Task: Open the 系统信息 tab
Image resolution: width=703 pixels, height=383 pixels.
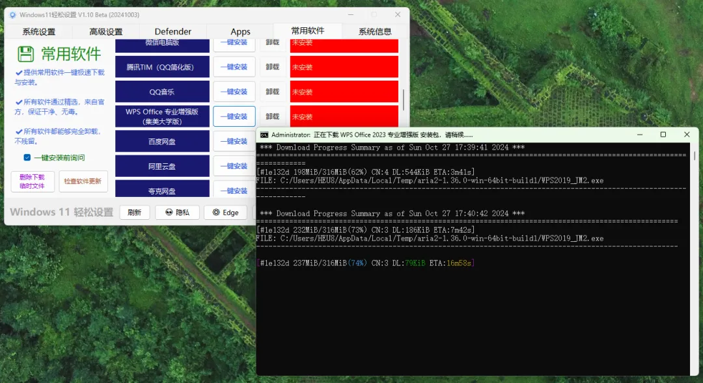Action: click(374, 31)
